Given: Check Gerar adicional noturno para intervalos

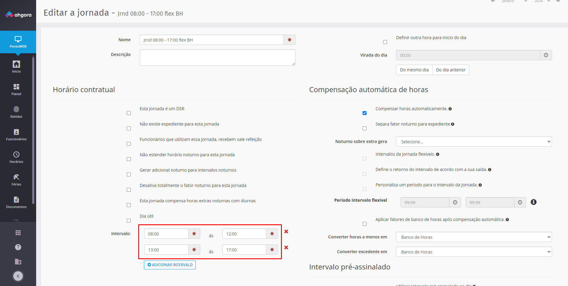Looking at the screenshot, I should click(129, 175).
